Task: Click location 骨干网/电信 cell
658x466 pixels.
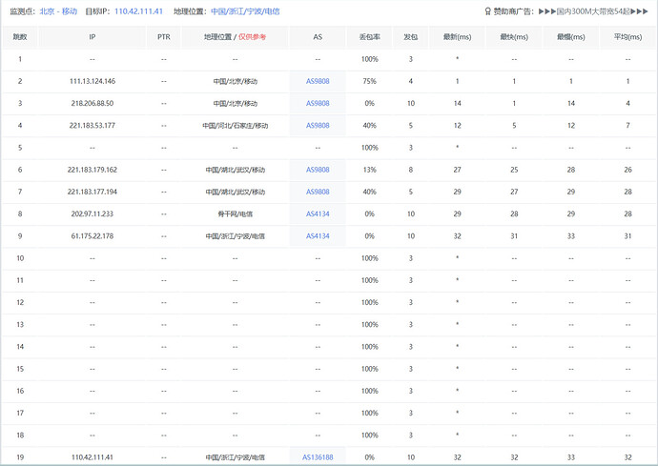Action: click(x=235, y=213)
